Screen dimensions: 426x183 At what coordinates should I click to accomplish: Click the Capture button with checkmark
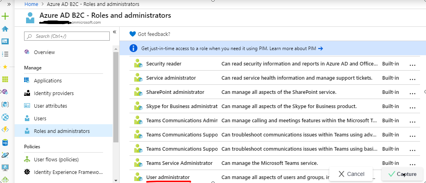402,174
